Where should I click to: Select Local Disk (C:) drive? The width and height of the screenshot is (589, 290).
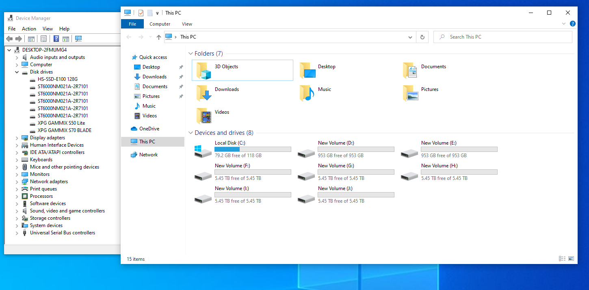[243, 149]
